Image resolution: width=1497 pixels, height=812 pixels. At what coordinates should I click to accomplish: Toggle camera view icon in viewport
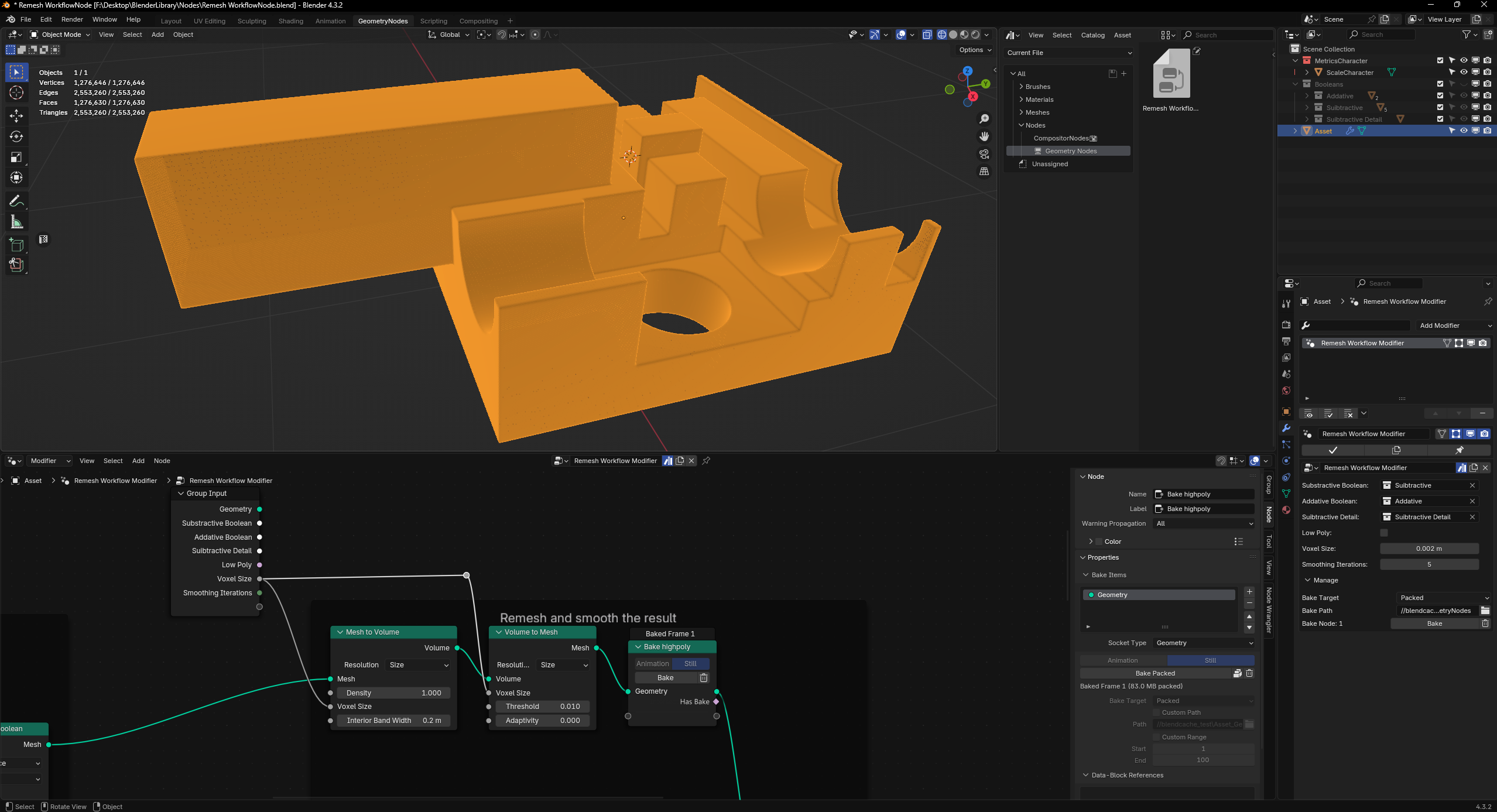tap(984, 154)
